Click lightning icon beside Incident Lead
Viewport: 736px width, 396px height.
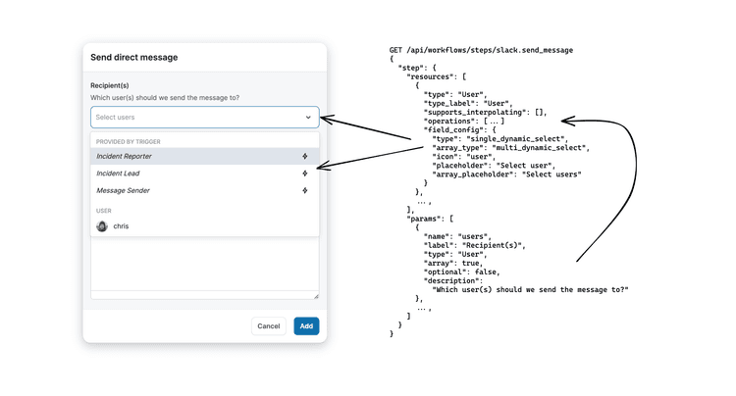click(x=305, y=173)
